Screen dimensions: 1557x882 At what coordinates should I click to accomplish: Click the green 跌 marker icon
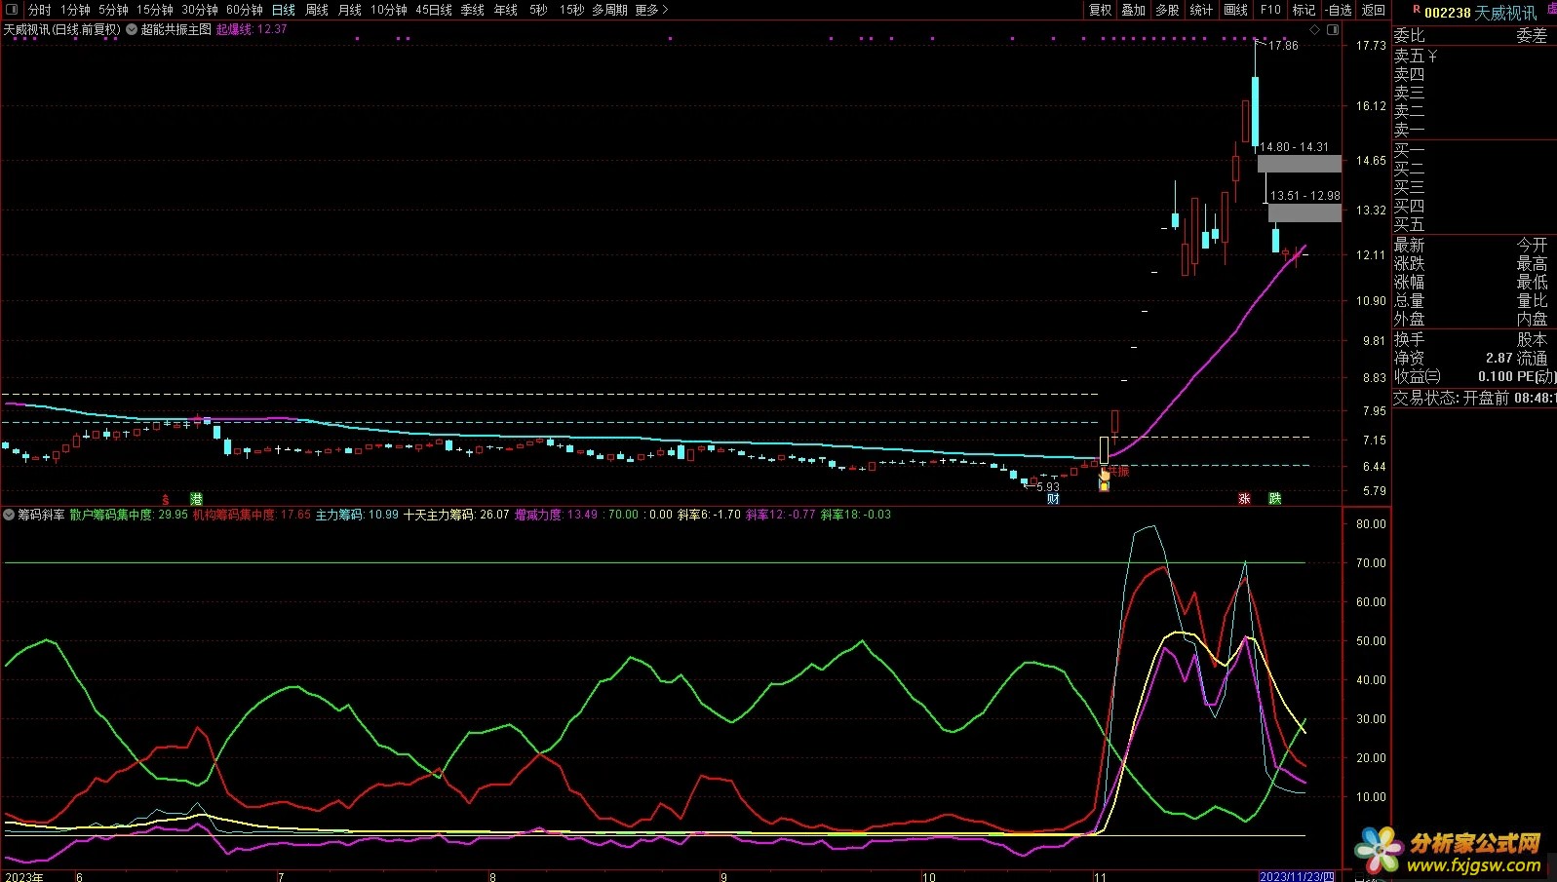click(1274, 498)
